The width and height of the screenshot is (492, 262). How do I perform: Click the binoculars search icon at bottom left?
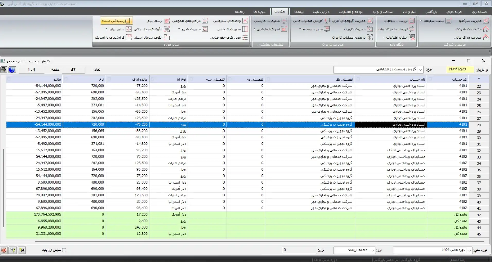22,250
